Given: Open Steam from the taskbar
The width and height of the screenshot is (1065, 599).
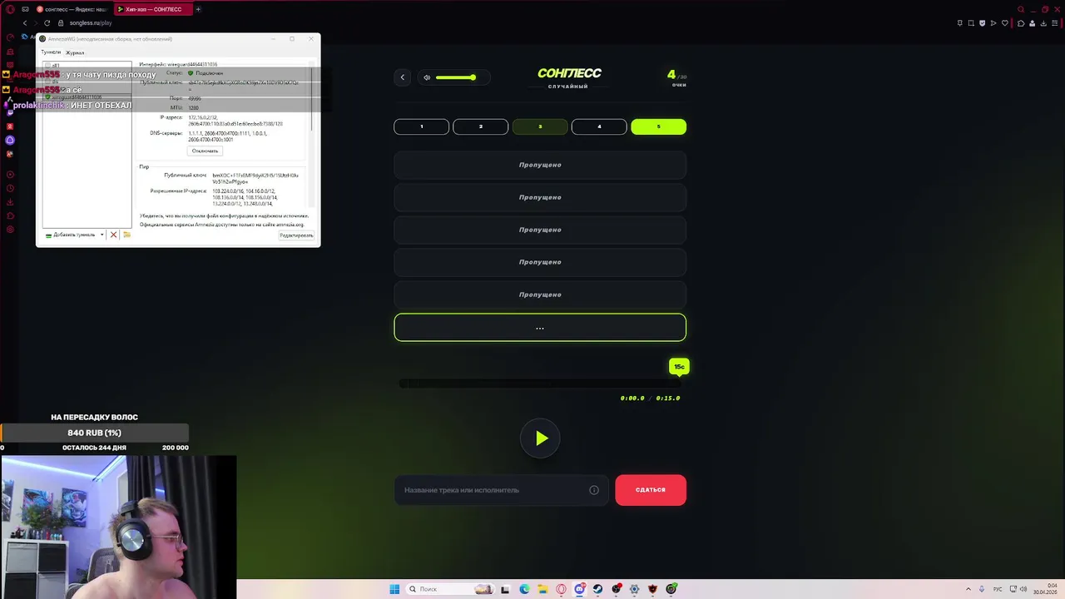Looking at the screenshot, I should pyautogui.click(x=597, y=589).
